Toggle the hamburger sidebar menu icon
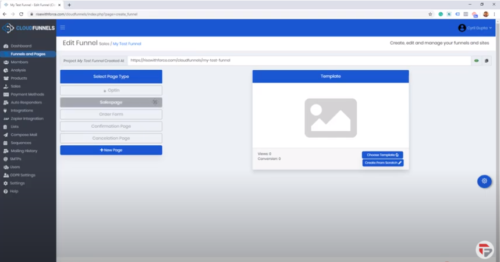Screen dimensions: 500x262 (63, 27)
